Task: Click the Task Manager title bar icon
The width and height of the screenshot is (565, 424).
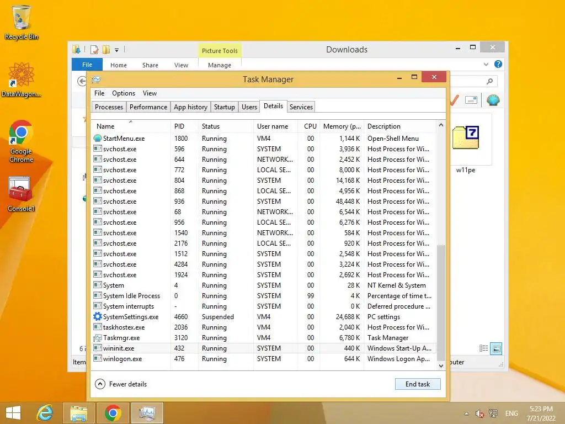Action: (x=96, y=79)
